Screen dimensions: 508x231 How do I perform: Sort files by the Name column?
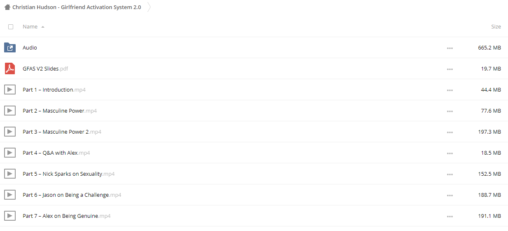point(30,26)
